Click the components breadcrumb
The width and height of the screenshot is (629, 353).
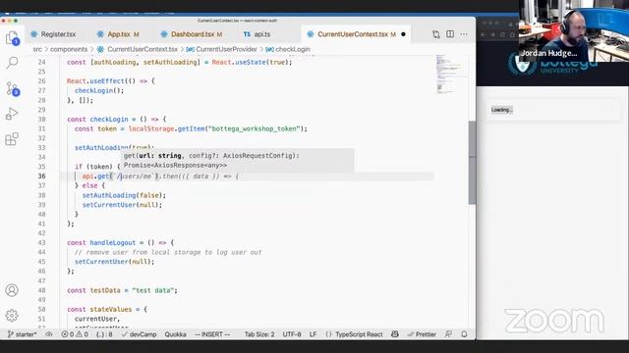coord(69,49)
